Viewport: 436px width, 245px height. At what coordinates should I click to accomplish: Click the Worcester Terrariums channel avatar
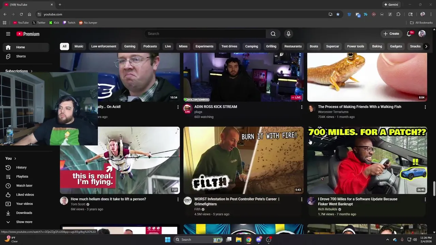click(311, 108)
